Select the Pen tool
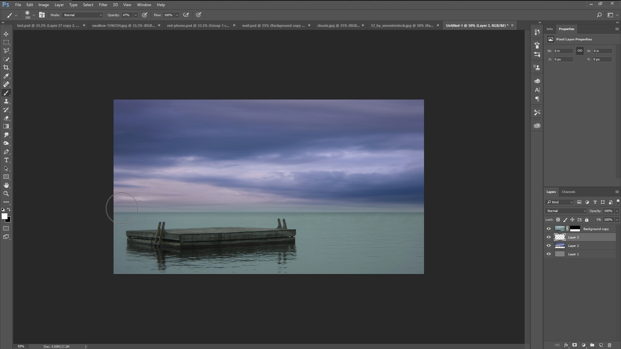Viewport: 621px width, 349px height. coord(6,152)
